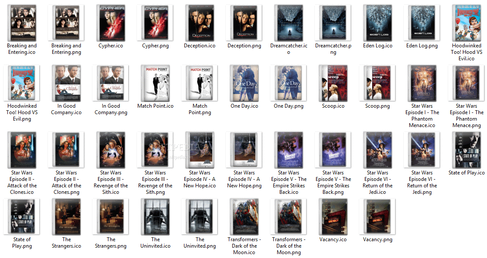Click the Vacancy.ico icon
The image size is (487, 258).
point(333,217)
